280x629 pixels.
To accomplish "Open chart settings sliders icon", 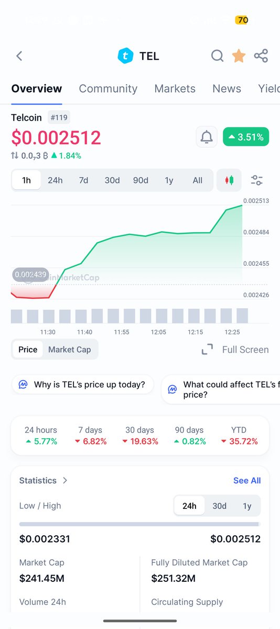I will [257, 180].
